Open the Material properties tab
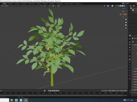 (130, 75)
